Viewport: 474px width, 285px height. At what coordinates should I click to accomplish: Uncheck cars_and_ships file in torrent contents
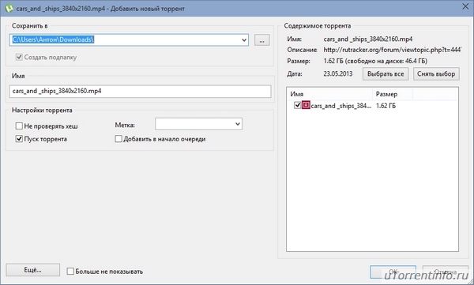pyautogui.click(x=298, y=105)
